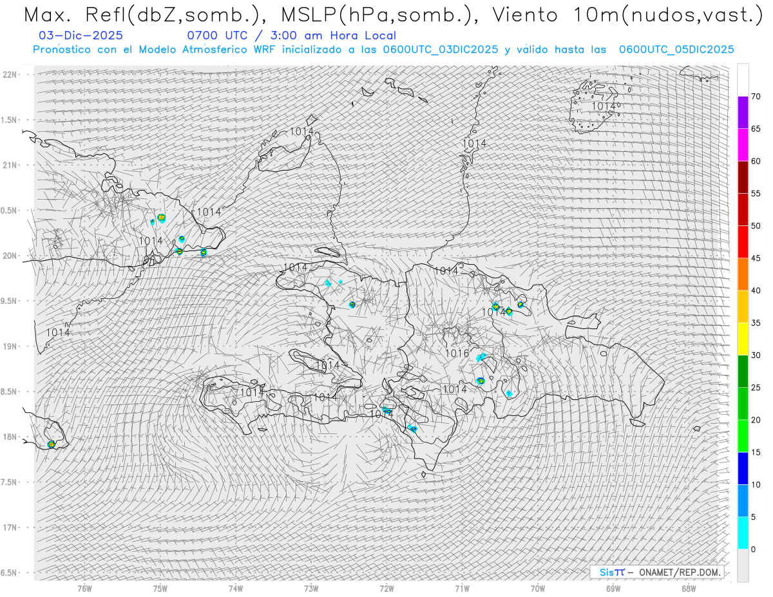Click the colorbar tick label '70'
Image resolution: width=773 pixels, height=597 pixels.
point(756,97)
